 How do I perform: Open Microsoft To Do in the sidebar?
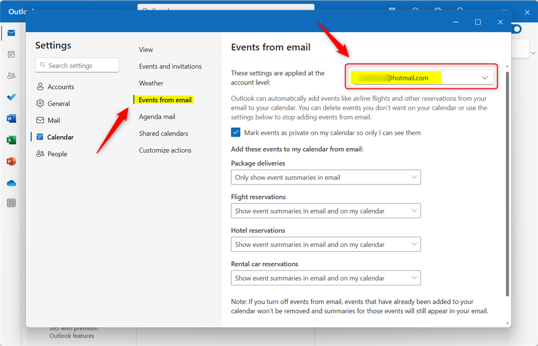click(11, 97)
